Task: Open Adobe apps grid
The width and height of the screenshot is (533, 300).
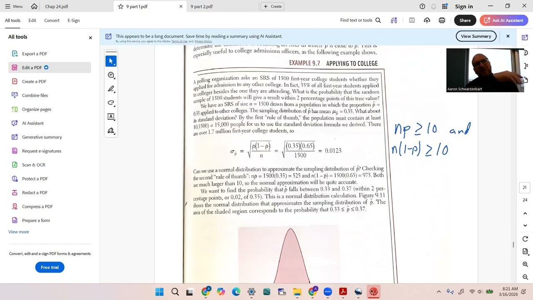Action: coord(445,6)
